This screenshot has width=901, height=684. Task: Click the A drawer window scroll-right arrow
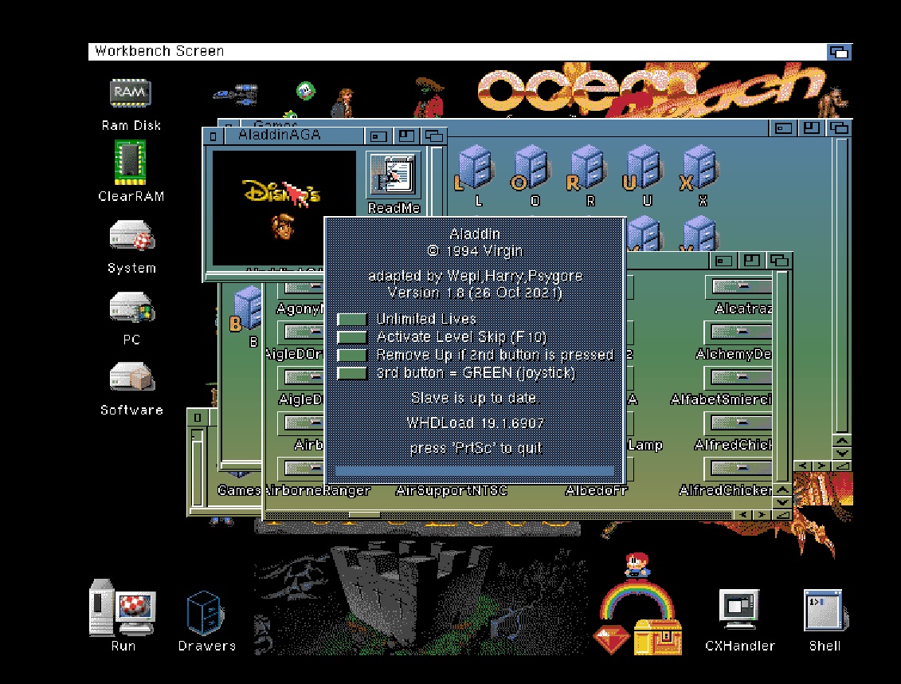(762, 515)
